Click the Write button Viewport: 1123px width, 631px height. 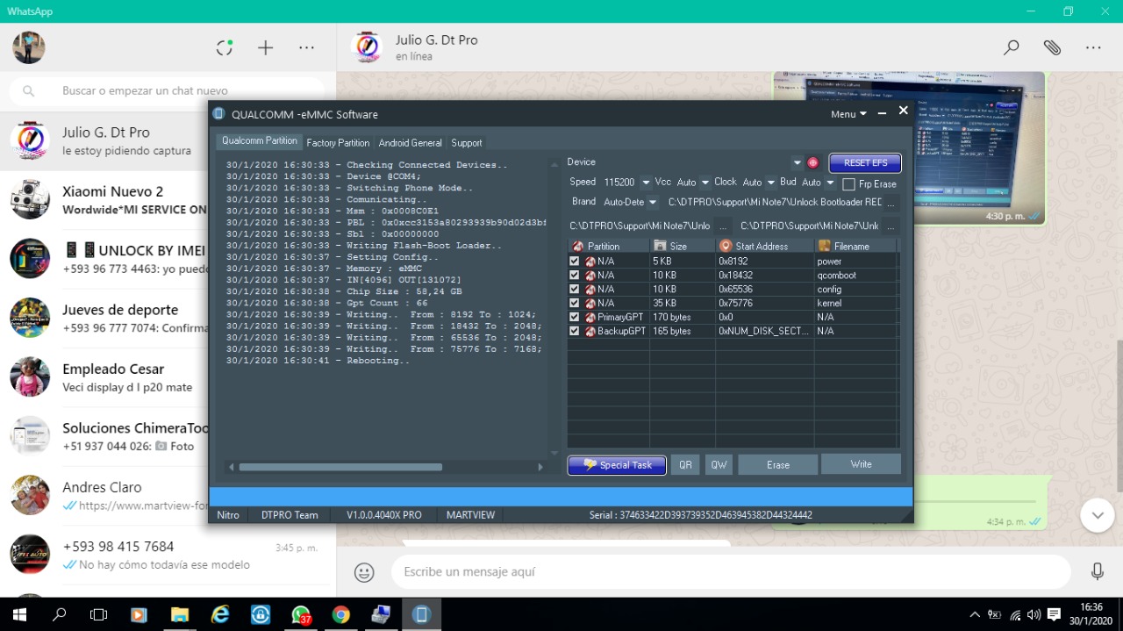tap(861, 464)
